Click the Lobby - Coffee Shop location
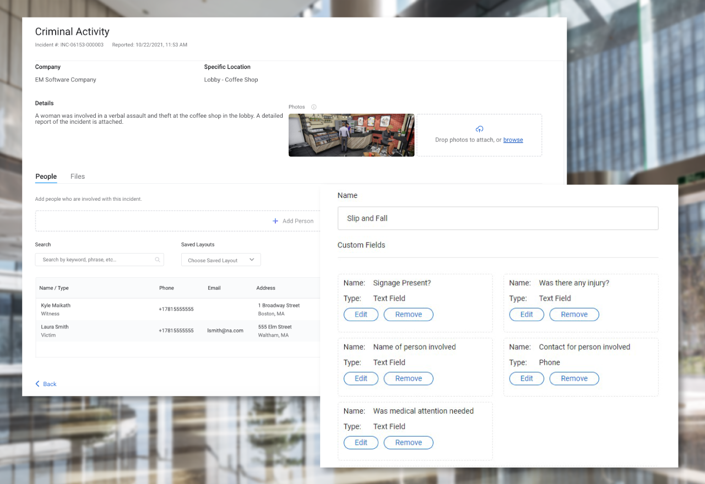This screenshot has width=705, height=484. point(231,80)
